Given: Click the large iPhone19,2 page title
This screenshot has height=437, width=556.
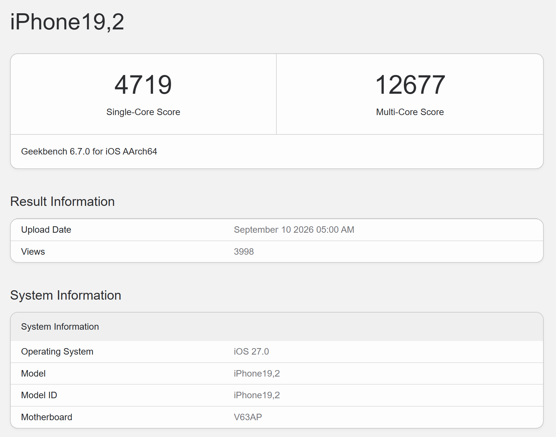Looking at the screenshot, I should [x=67, y=22].
